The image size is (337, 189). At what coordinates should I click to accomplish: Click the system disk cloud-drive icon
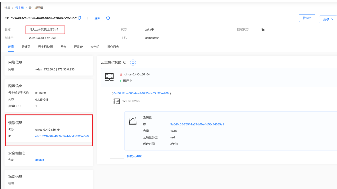[133, 120]
